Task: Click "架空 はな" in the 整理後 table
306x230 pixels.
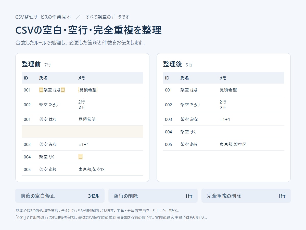Action: pos(189,90)
